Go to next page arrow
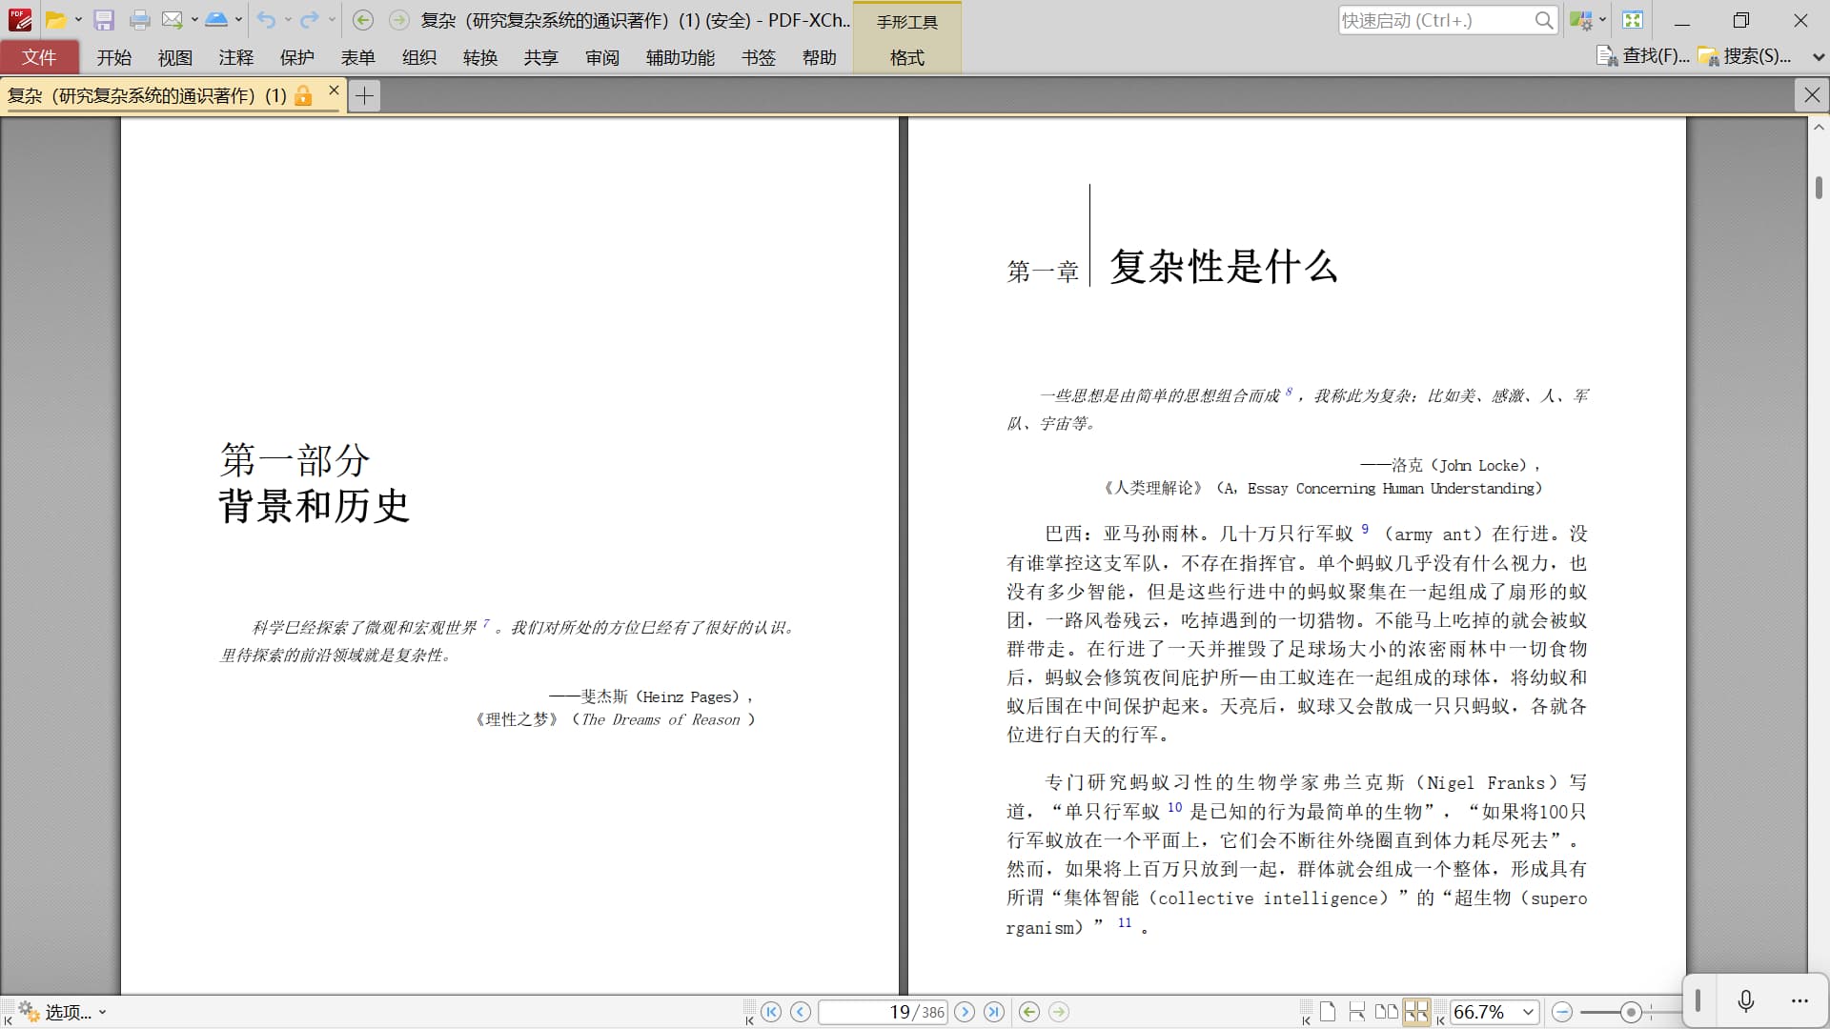Viewport: 1830px width, 1029px height. 965,1012
